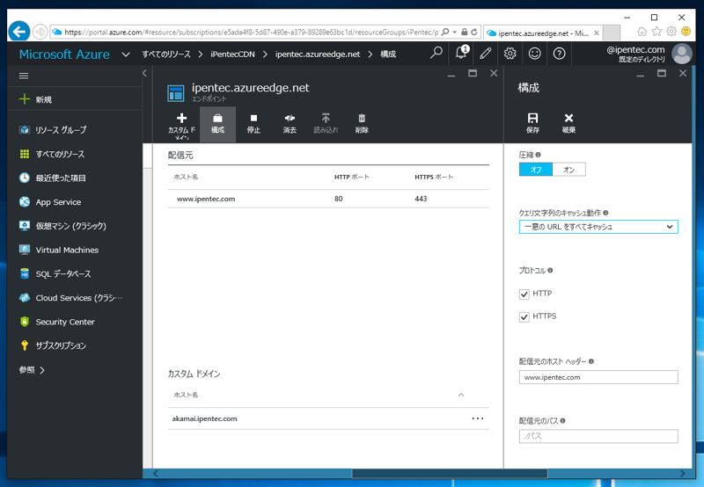Open the browser tools gear icon
The image size is (704, 487).
(x=671, y=31)
